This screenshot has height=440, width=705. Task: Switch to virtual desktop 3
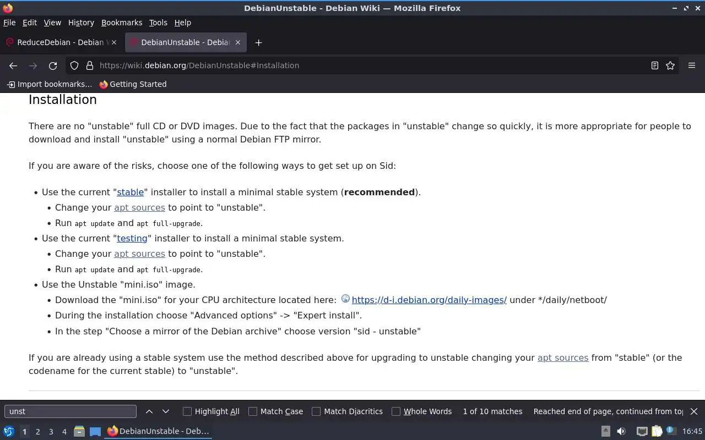coord(51,432)
